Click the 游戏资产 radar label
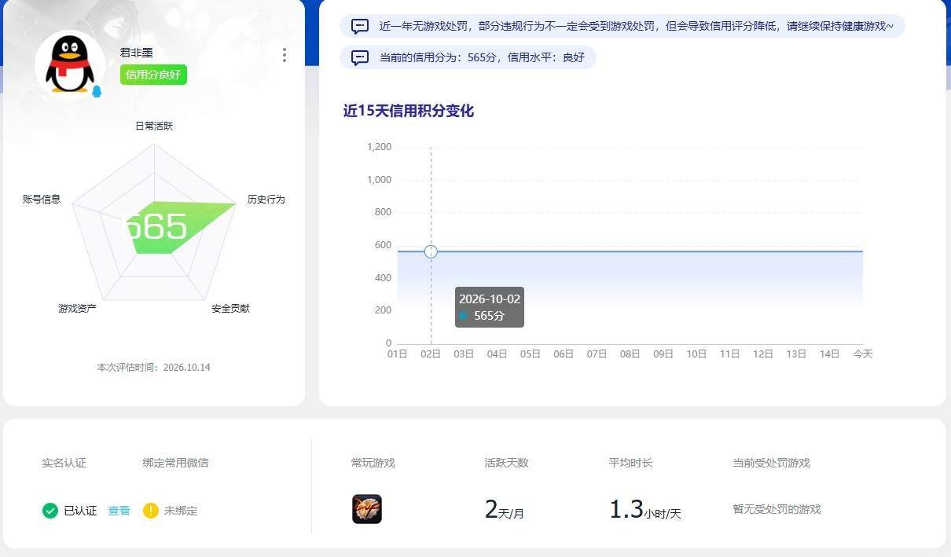Image resolution: width=951 pixels, height=557 pixels. click(x=77, y=309)
